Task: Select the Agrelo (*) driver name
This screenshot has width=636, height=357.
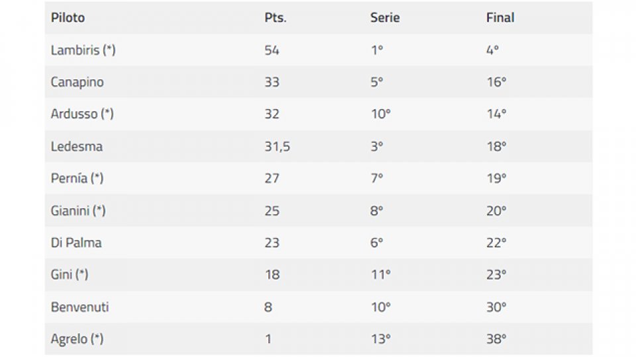Action: (77, 338)
